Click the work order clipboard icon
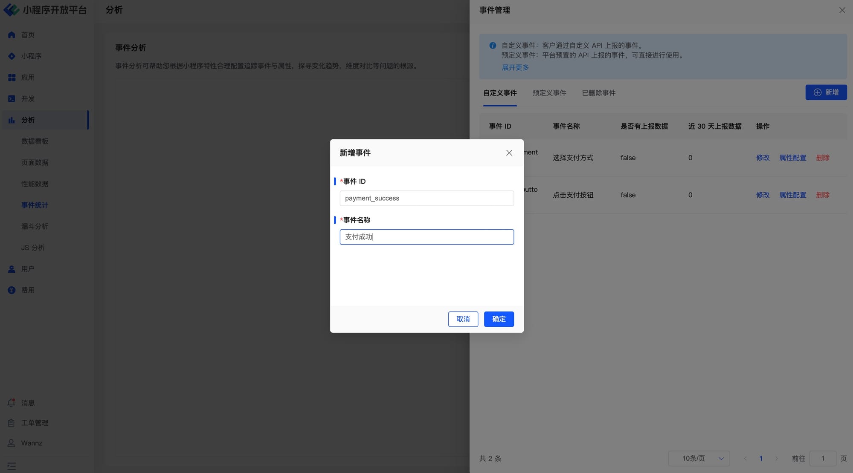 coord(12,423)
